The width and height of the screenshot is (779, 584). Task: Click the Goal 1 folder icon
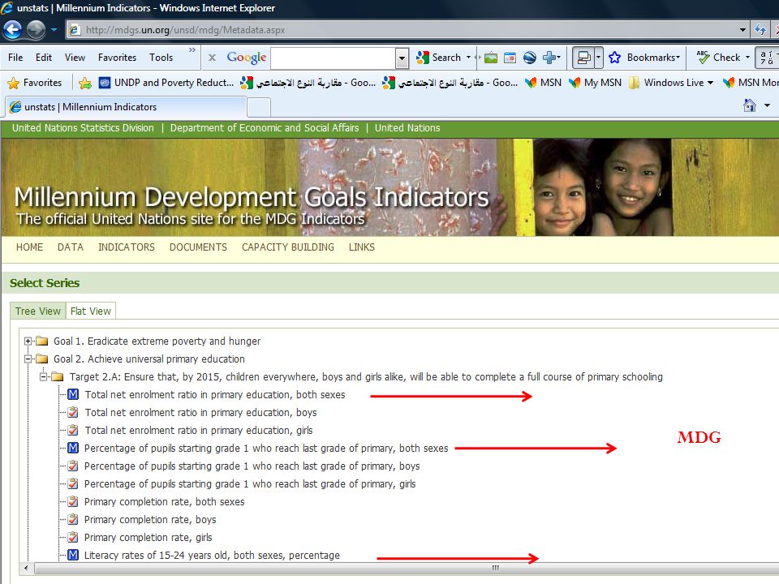coord(41,341)
